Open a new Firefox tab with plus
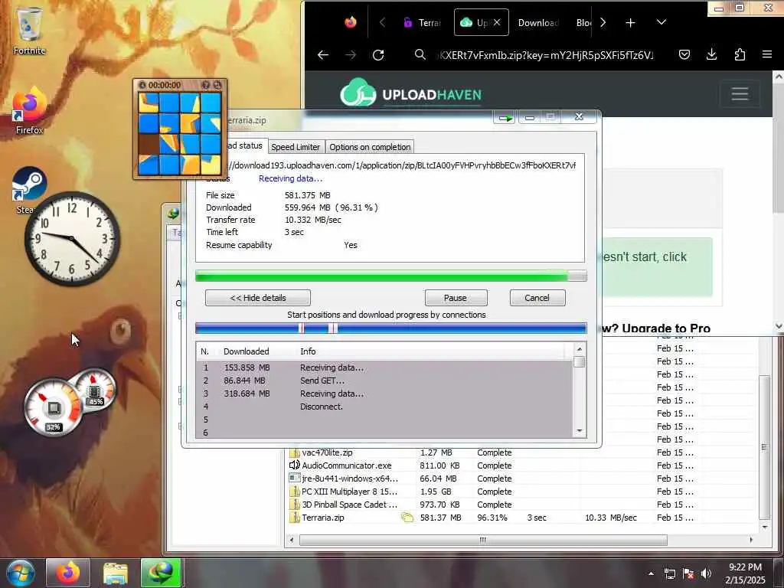This screenshot has height=588, width=784. pyautogui.click(x=631, y=22)
